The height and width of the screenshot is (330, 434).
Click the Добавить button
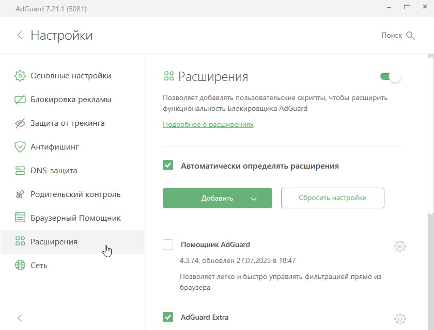pyautogui.click(x=218, y=198)
